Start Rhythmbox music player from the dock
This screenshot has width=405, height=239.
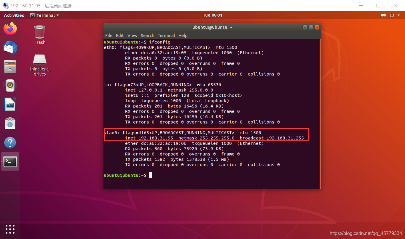[10, 86]
